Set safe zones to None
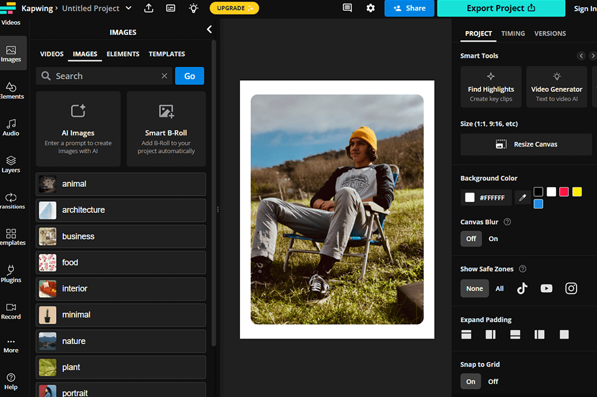The height and width of the screenshot is (397, 597). (x=474, y=289)
